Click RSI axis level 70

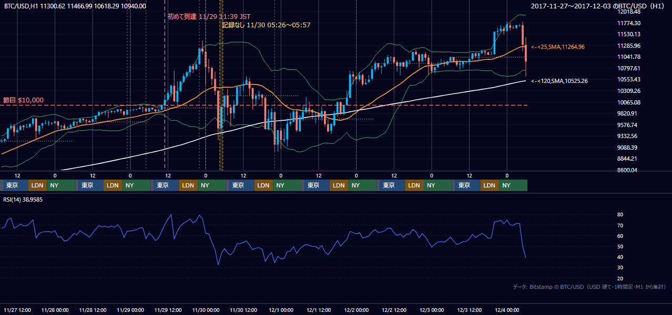pos(620,225)
